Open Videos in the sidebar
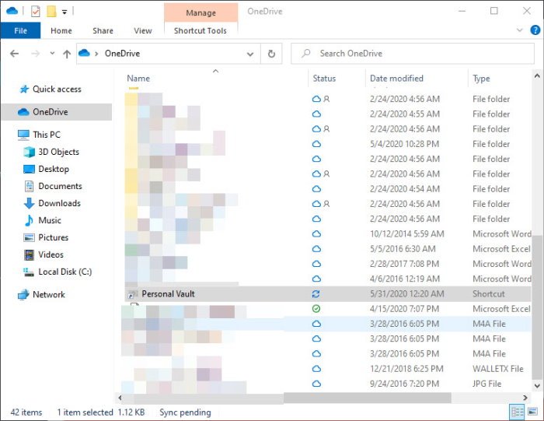The width and height of the screenshot is (544, 421). click(x=51, y=254)
